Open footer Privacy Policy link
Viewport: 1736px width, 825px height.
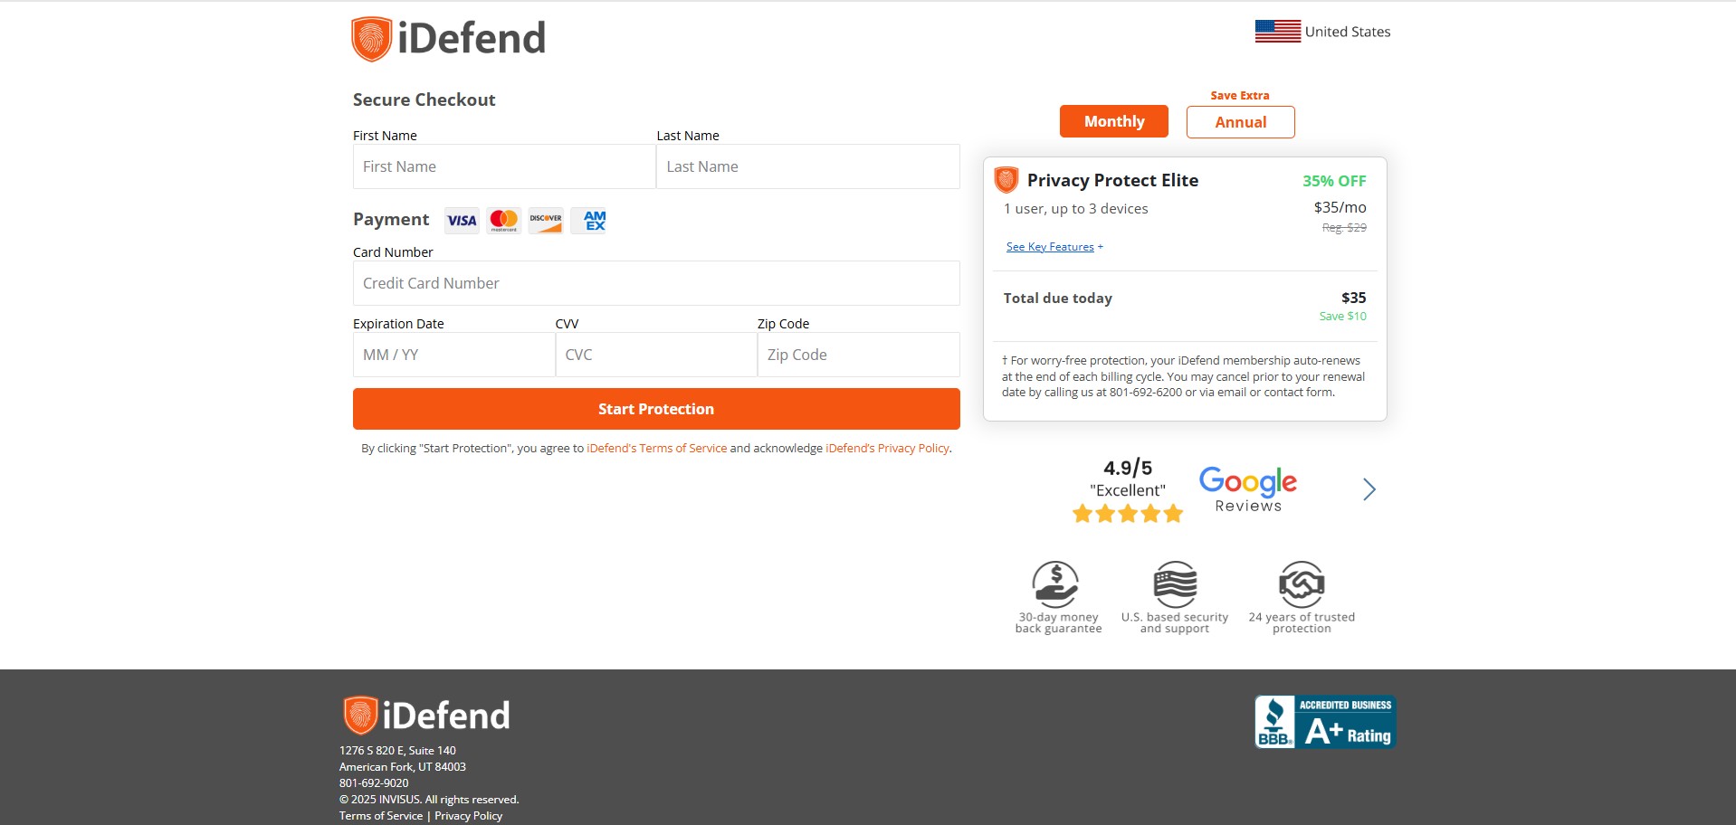point(468,816)
